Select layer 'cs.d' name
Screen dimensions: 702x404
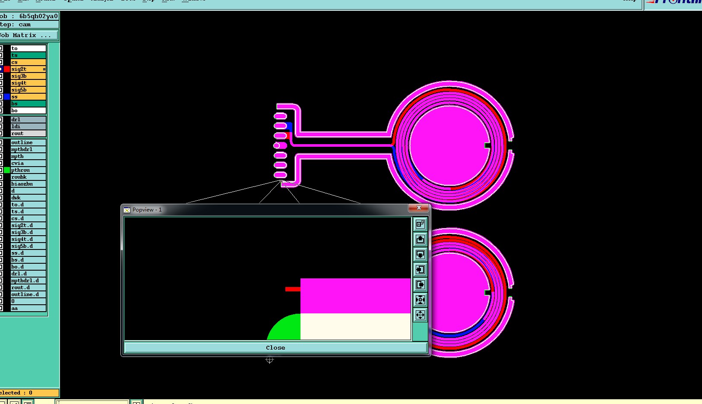pyautogui.click(x=28, y=218)
